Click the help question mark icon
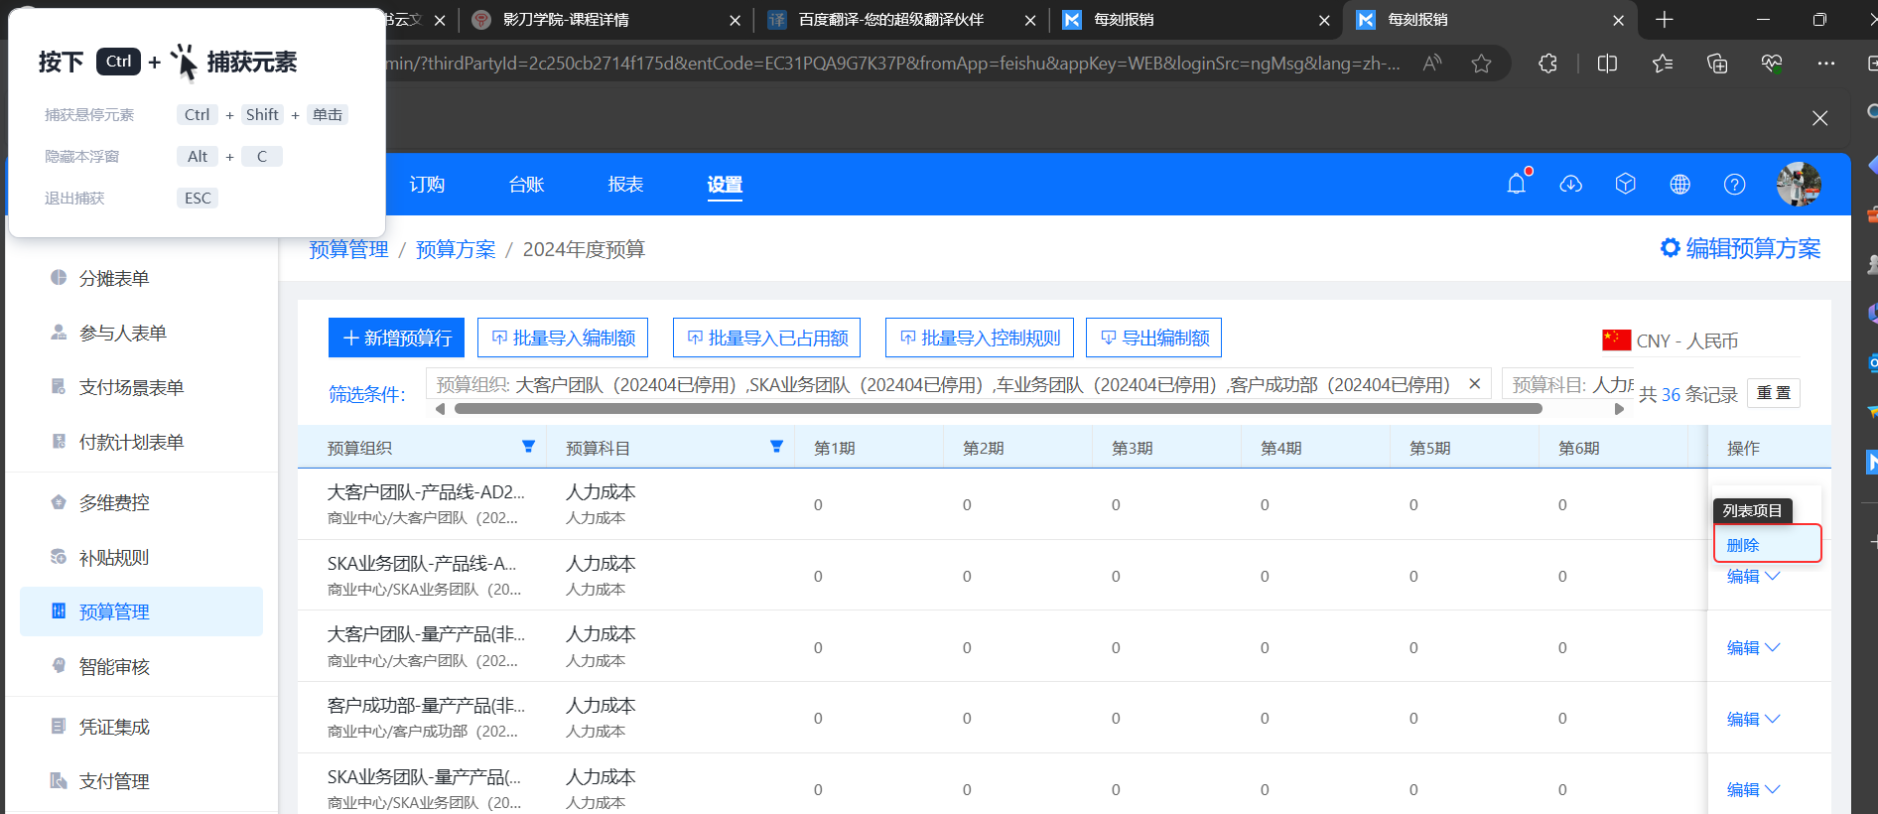Screen dimensions: 1878x814 tap(1734, 185)
